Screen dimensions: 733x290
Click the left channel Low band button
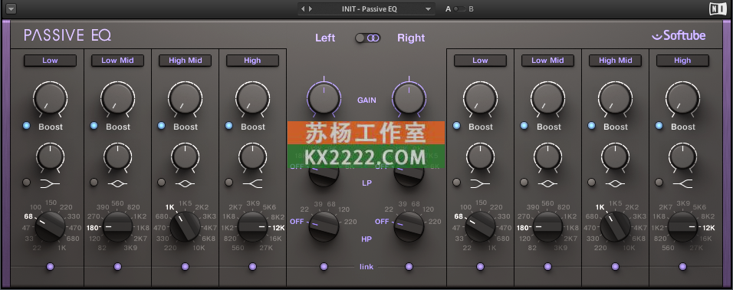click(50, 61)
